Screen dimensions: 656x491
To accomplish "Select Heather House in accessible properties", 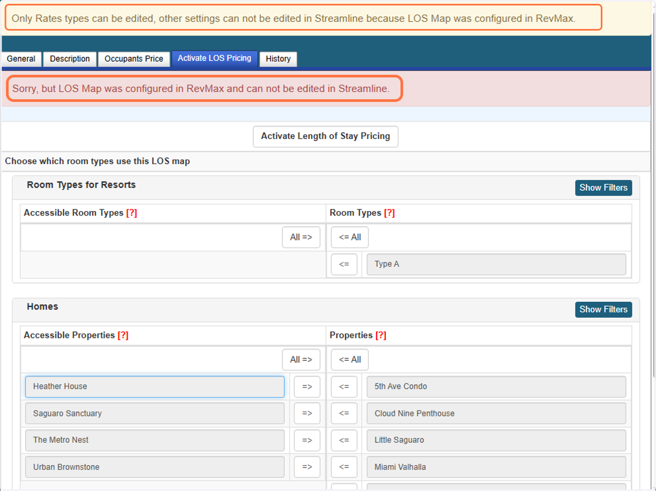I will (x=155, y=387).
